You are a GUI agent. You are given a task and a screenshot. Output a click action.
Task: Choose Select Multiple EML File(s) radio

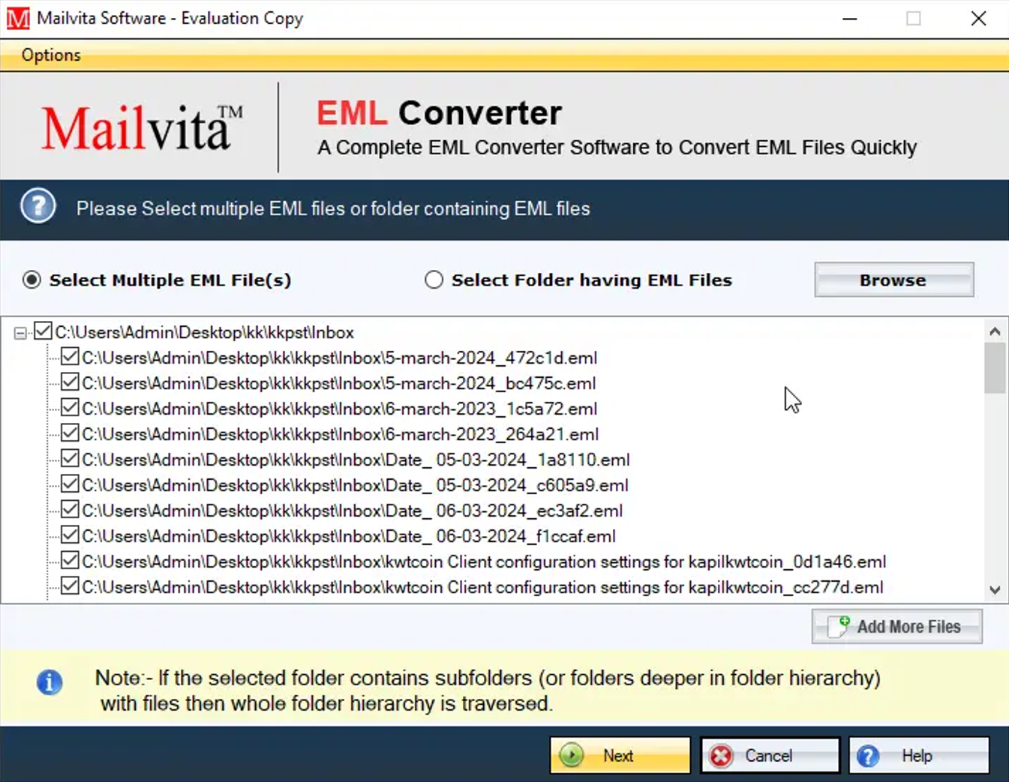(x=32, y=280)
